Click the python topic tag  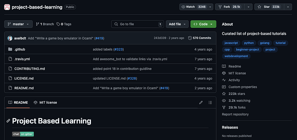[249, 43]
